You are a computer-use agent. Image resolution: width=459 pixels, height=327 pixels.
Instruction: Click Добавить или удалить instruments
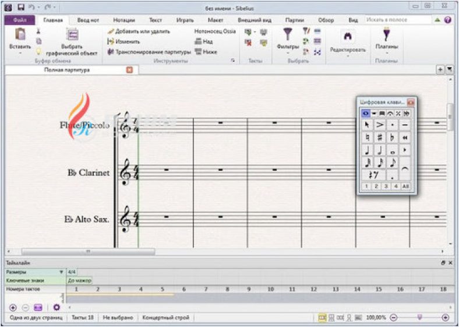(x=139, y=31)
